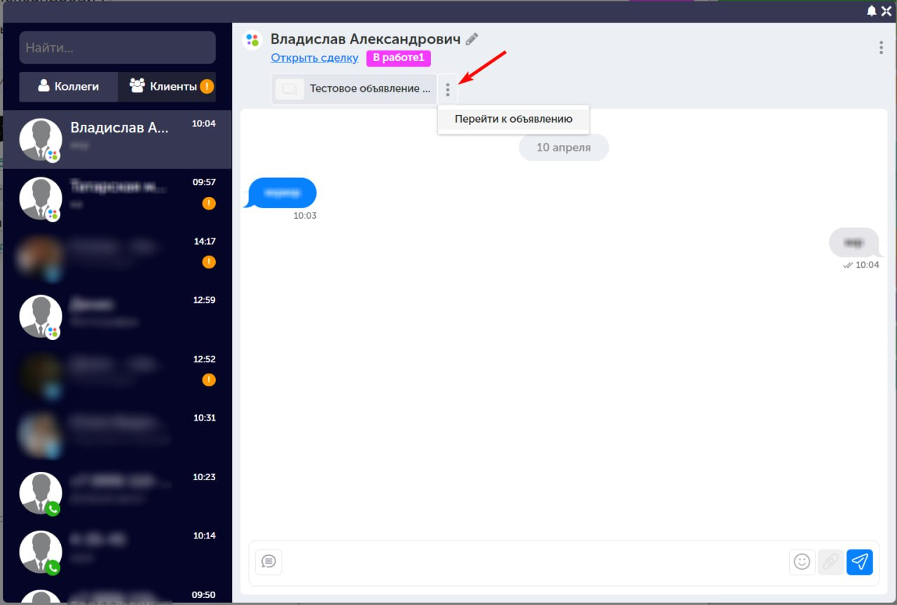Open the conversation from 14:17
The height and width of the screenshot is (605, 897).
tap(118, 257)
